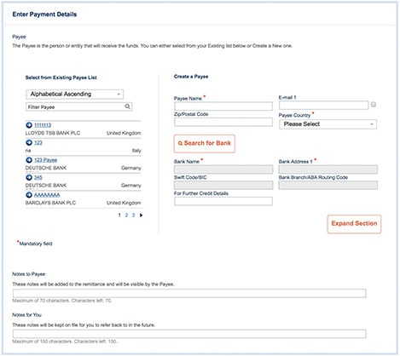
Task: Focus the E-mail 1 input field
Action: click(x=323, y=105)
